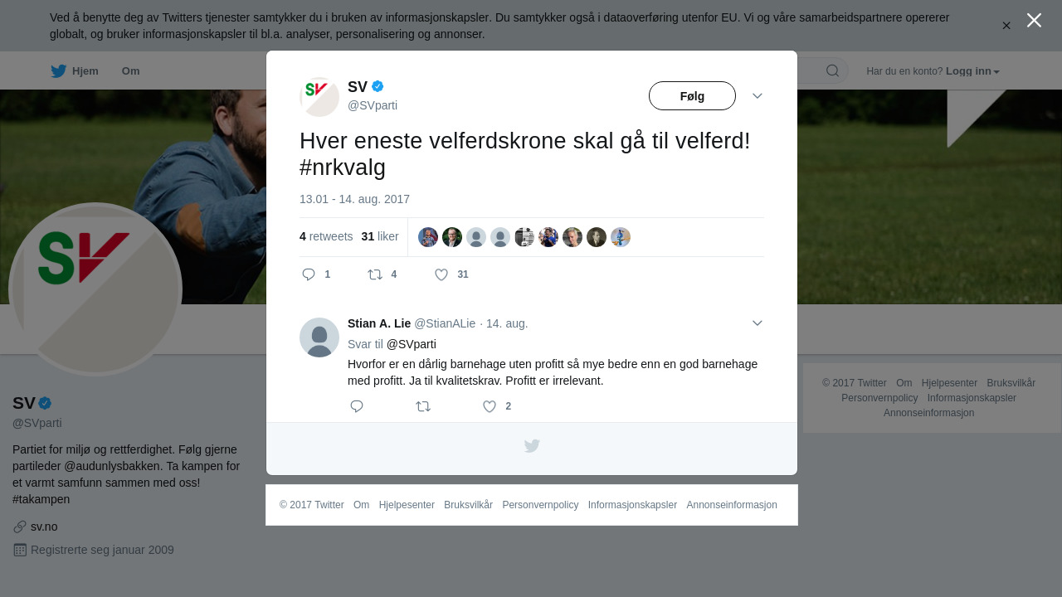Close the tweet overlay with large X
This screenshot has width=1062, height=597.
tap(1034, 20)
